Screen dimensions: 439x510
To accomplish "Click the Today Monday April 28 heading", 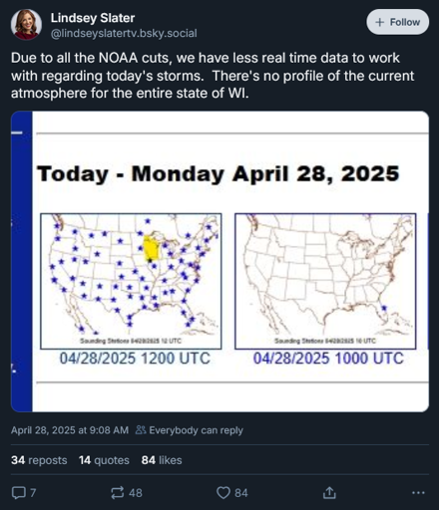I will coord(219,174).
